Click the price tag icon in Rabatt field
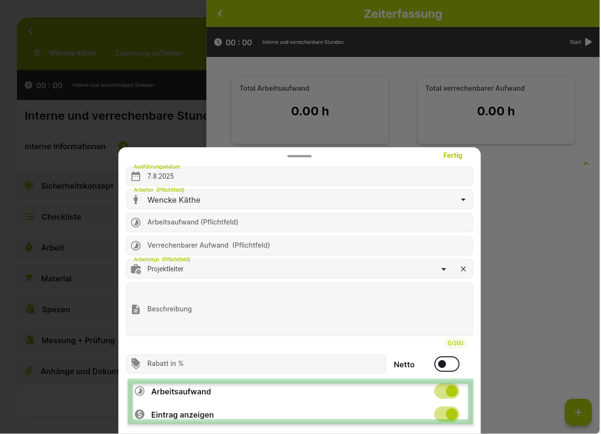The image size is (601, 434). pos(136,364)
